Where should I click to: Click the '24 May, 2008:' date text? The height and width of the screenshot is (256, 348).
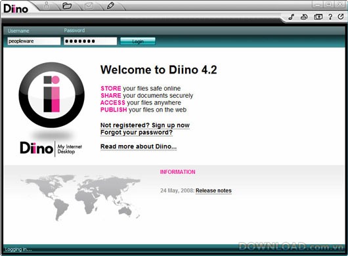[x=177, y=190]
